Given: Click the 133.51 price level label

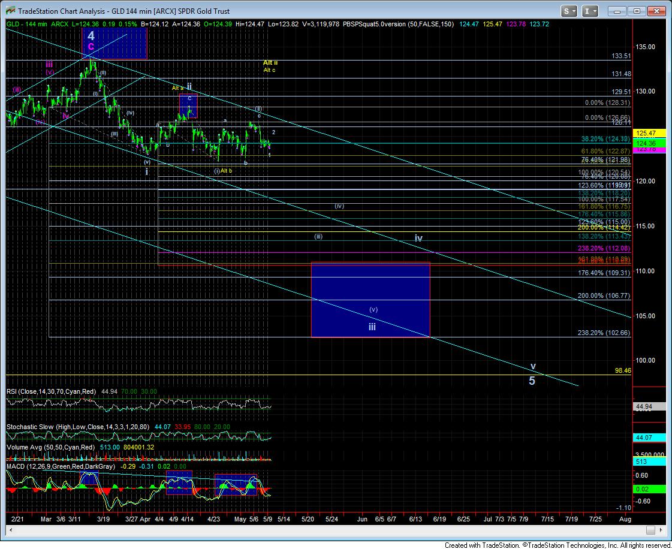Looking at the screenshot, I should click(621, 56).
